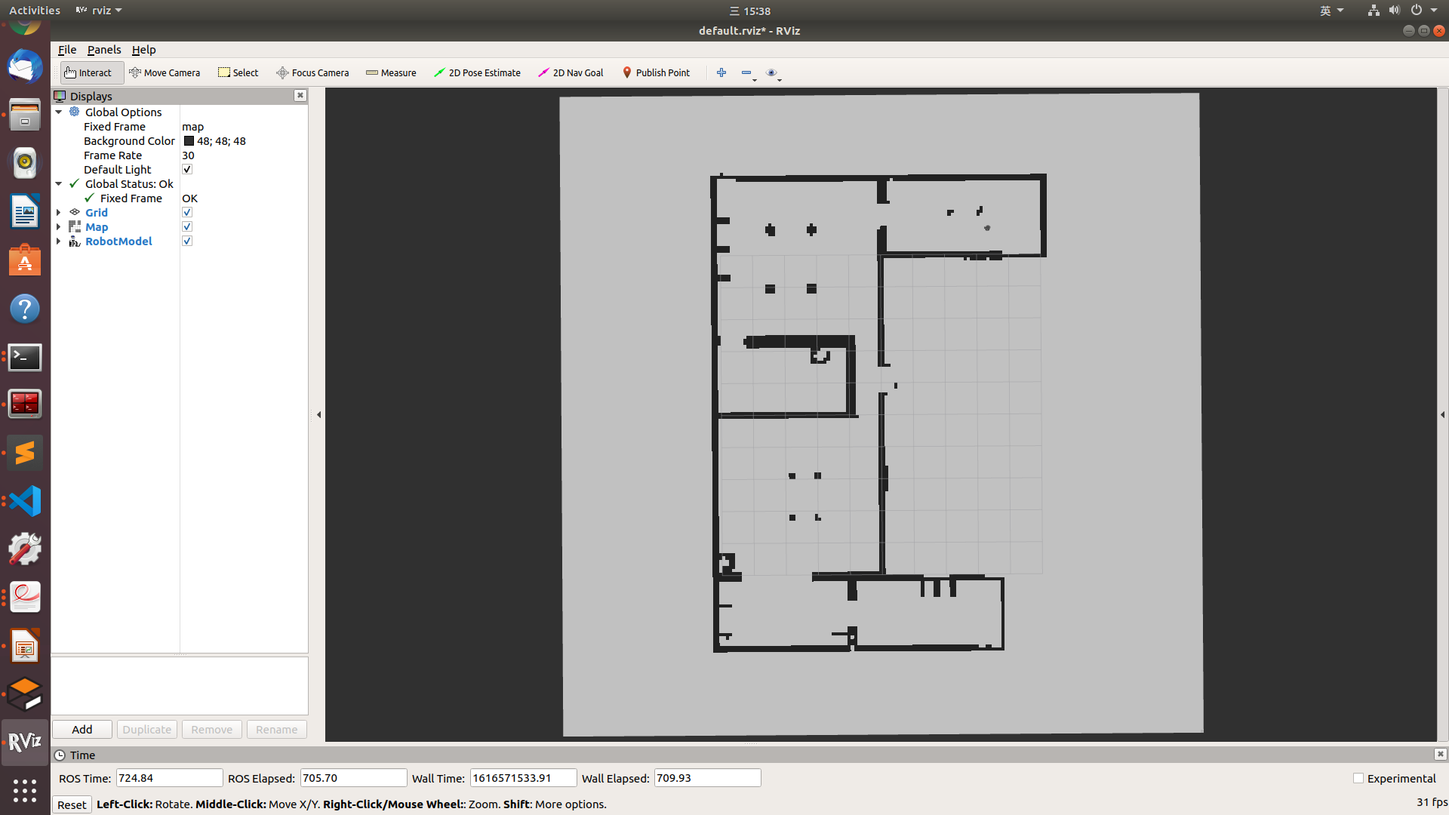Open Visual Studio Code from the dock
1449x815 pixels.
pyautogui.click(x=25, y=501)
